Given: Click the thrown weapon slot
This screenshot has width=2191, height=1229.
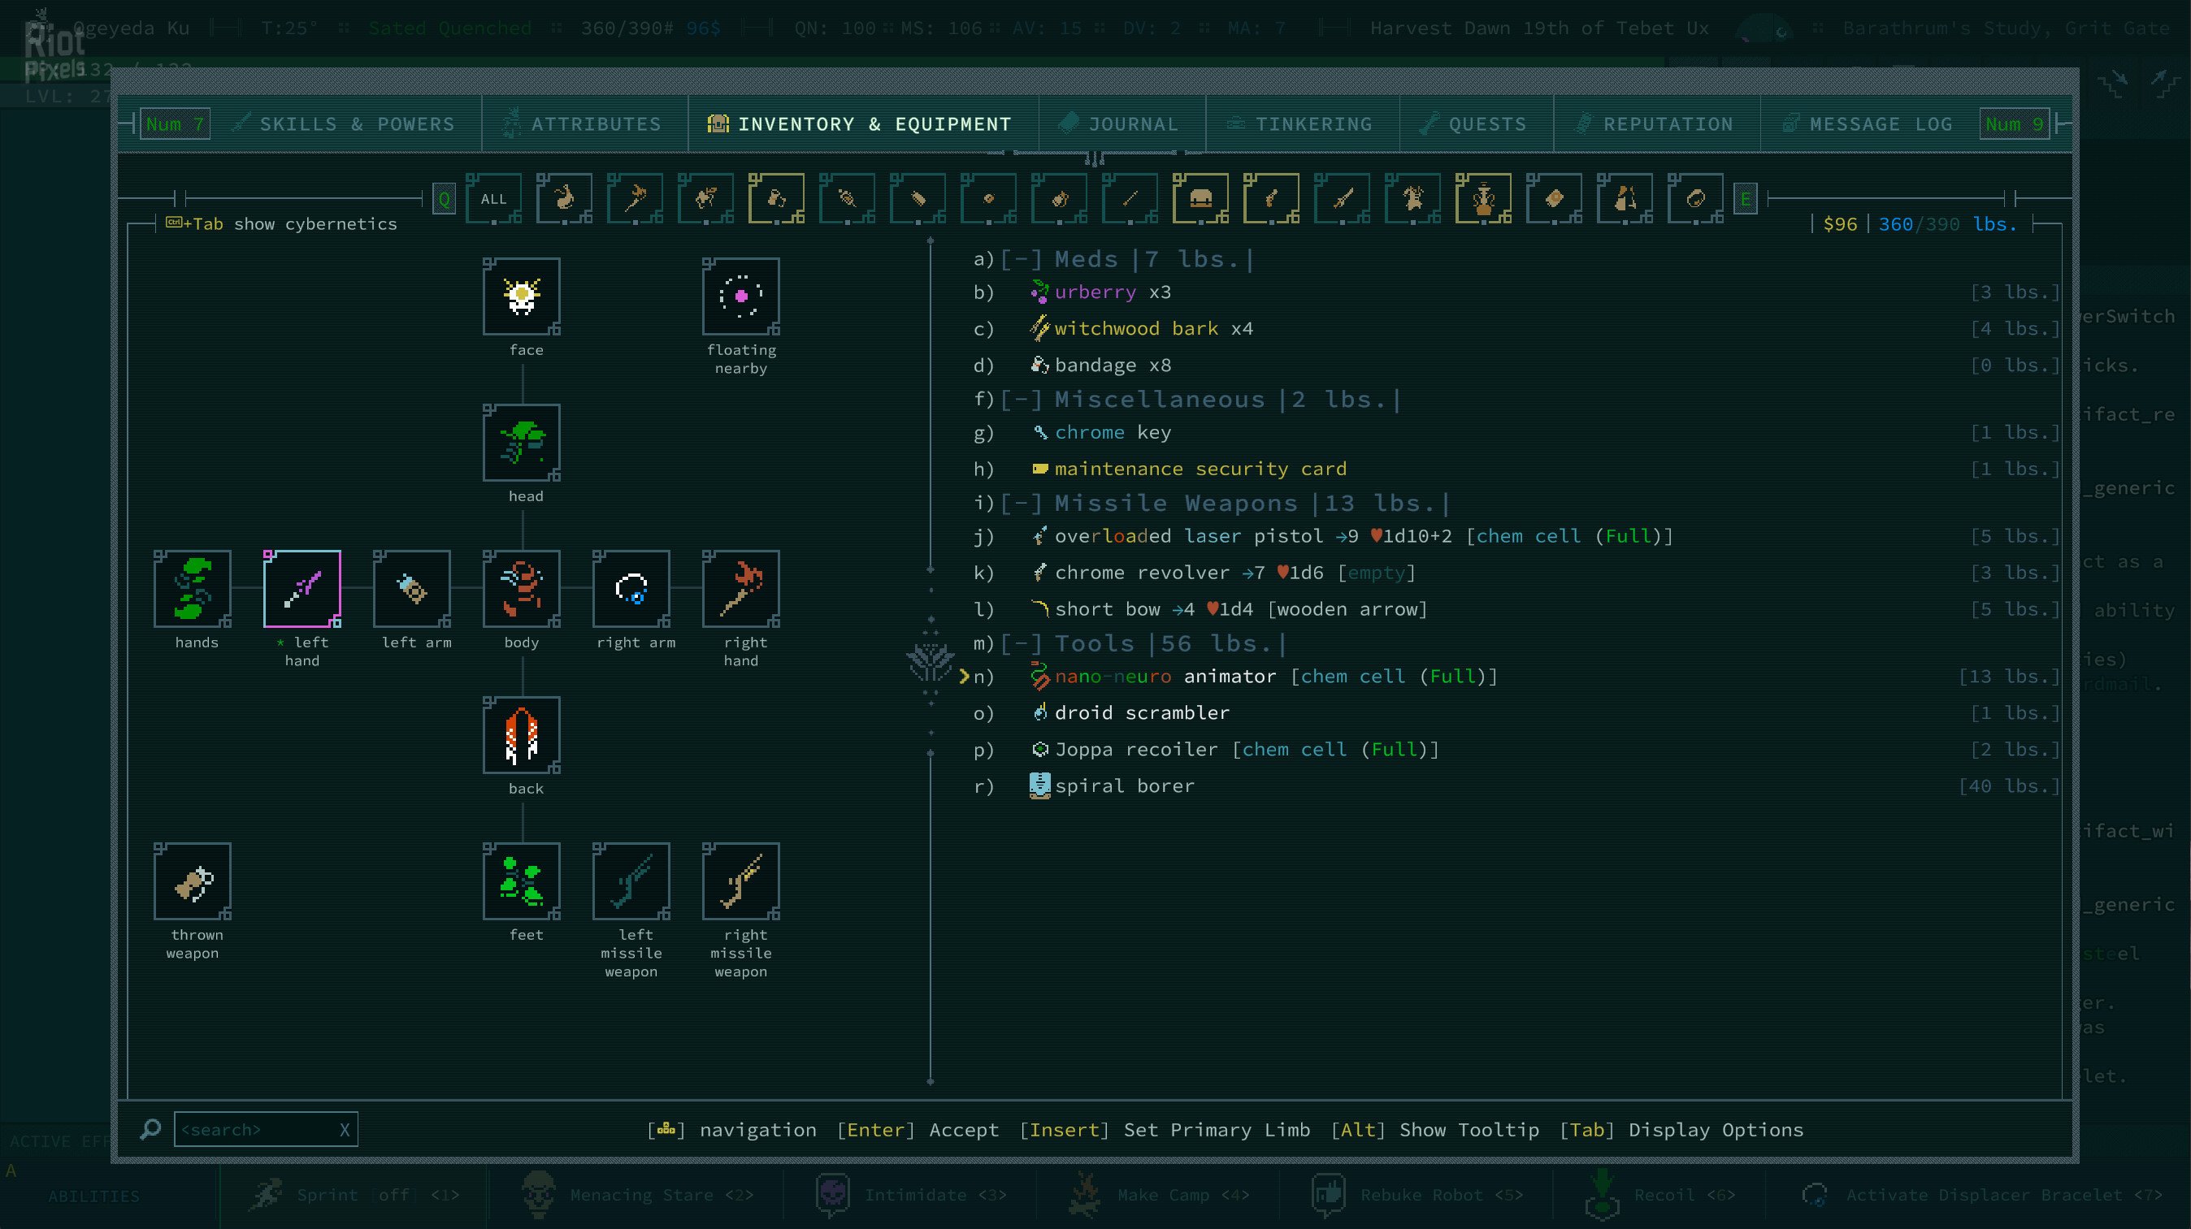Looking at the screenshot, I should pyautogui.click(x=193, y=881).
